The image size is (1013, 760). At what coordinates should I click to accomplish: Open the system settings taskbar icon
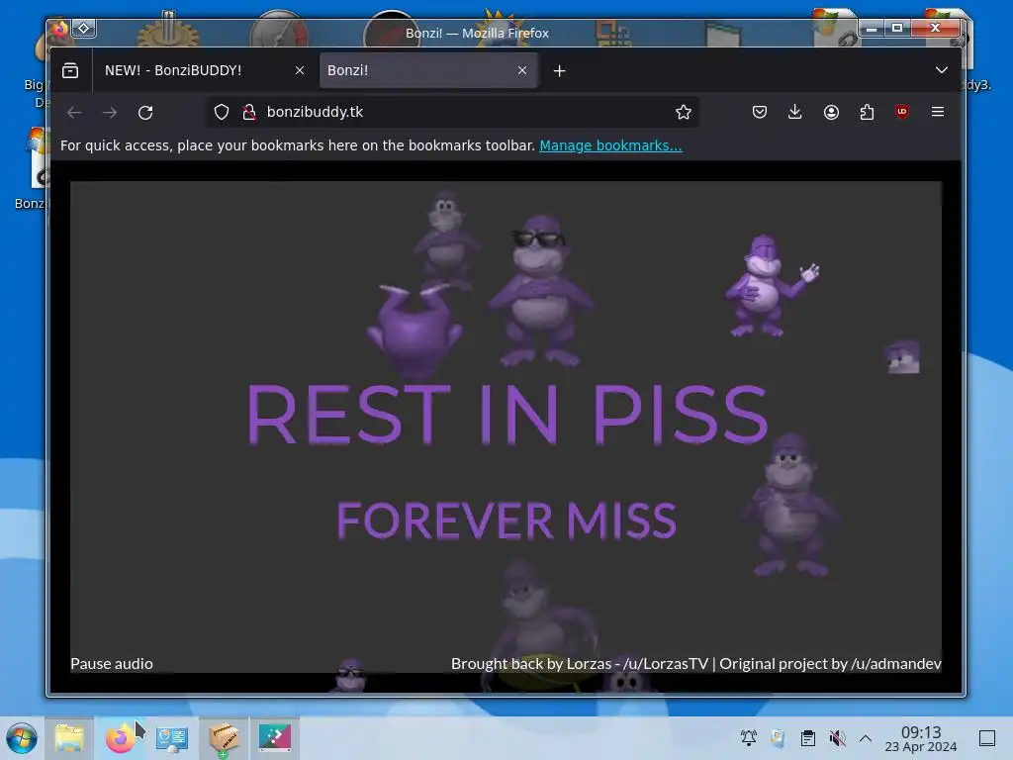pos(172,738)
